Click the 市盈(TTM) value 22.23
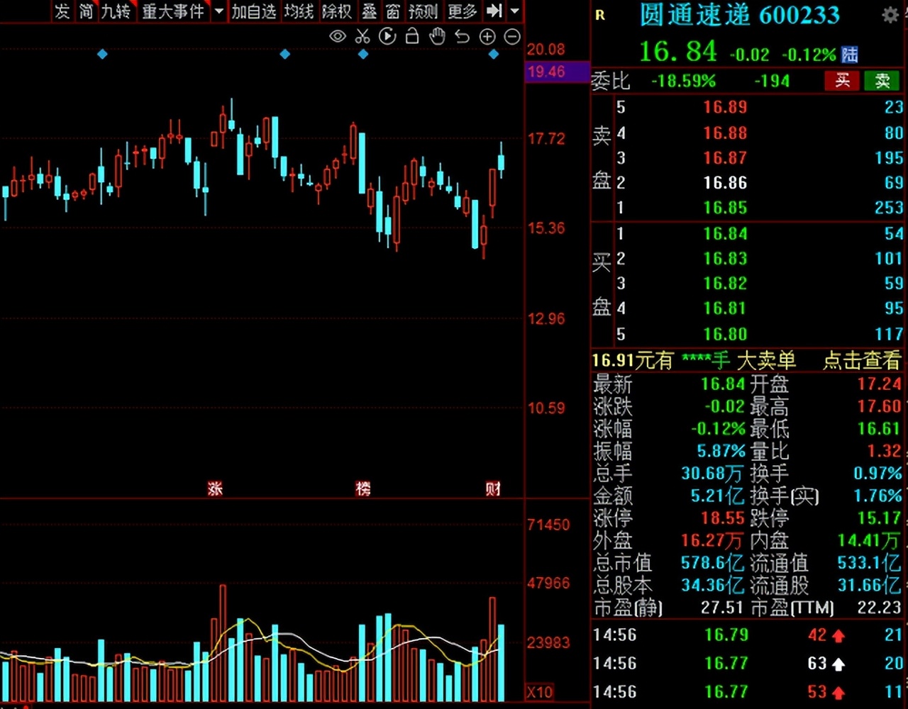The width and height of the screenshot is (908, 709). tap(879, 608)
